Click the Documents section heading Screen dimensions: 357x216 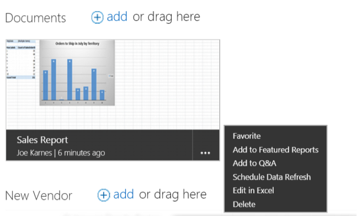[x=35, y=18]
